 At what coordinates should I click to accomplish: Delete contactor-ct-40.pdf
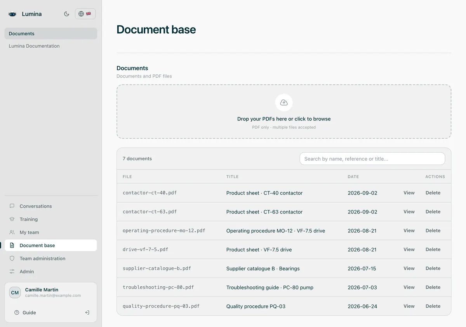pos(433,193)
